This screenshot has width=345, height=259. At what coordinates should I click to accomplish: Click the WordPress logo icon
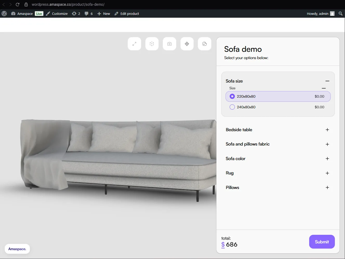coord(4,14)
